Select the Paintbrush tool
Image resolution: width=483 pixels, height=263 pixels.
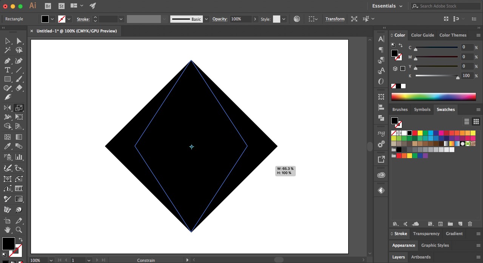(19, 79)
